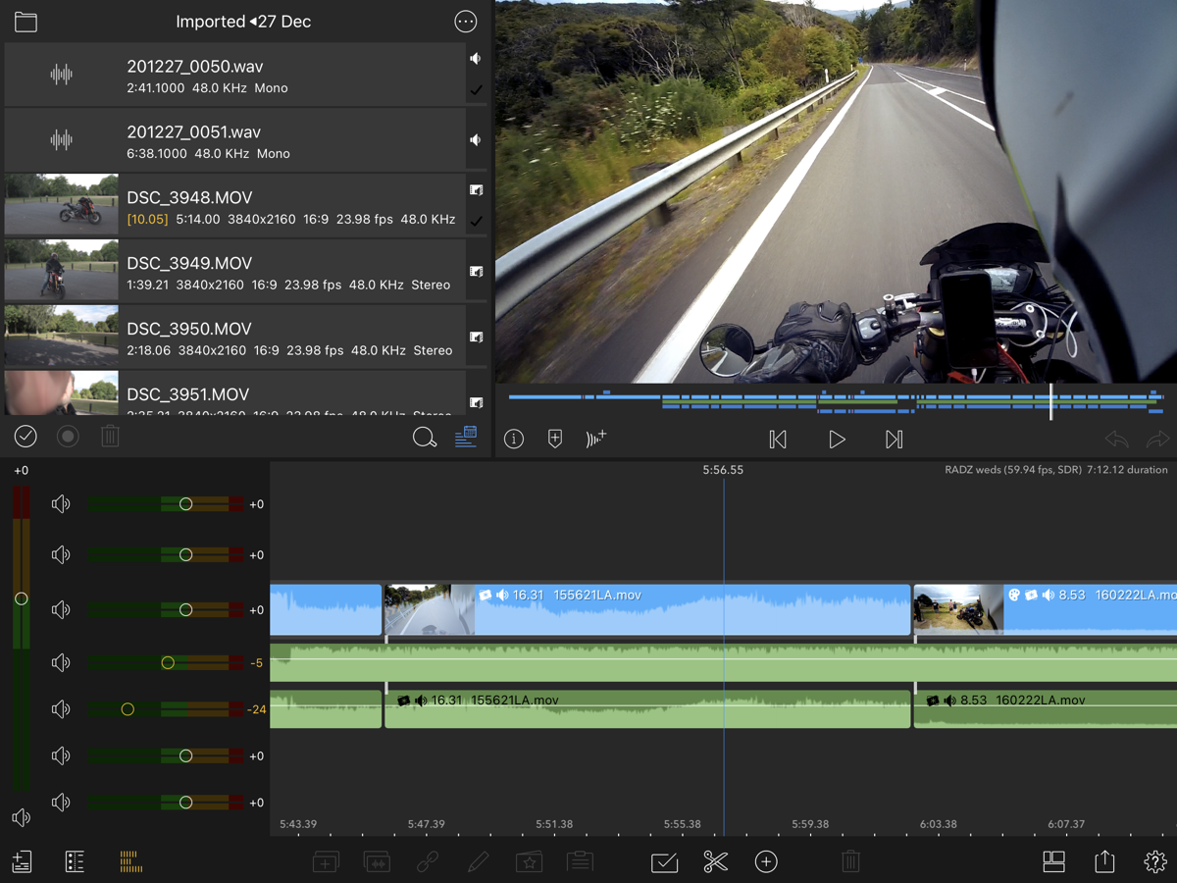The width and height of the screenshot is (1177, 883).
Task: Split the clip with scissors tool
Action: [x=716, y=862]
